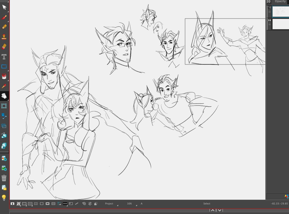The image size is (289, 214).
Task: Select the Pencil tool
Action: coord(4,27)
